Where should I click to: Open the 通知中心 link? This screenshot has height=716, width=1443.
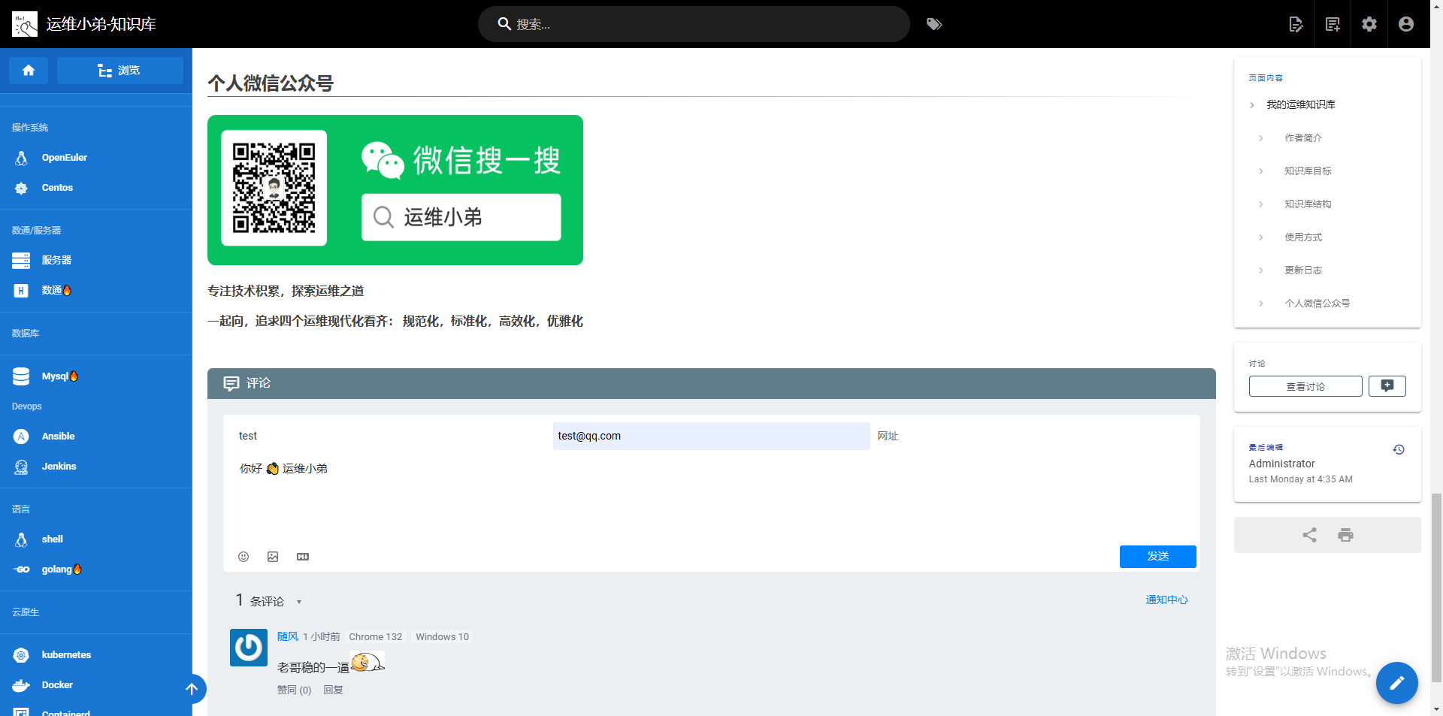[1166, 600]
